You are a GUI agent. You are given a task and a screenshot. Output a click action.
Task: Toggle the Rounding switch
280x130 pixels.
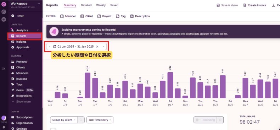(205, 120)
